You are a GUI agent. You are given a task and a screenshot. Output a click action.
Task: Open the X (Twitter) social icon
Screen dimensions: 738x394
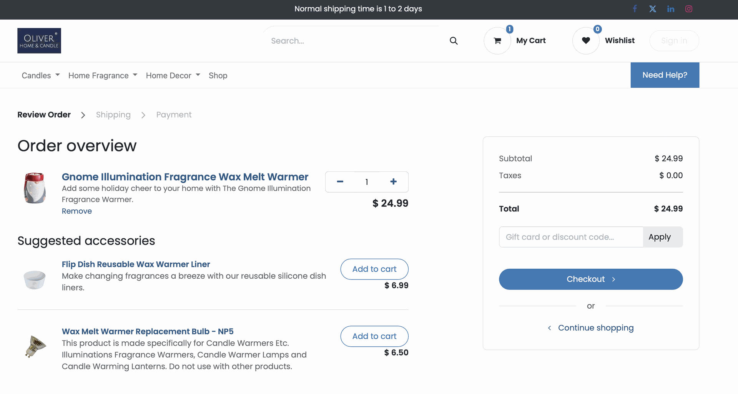[x=653, y=9]
